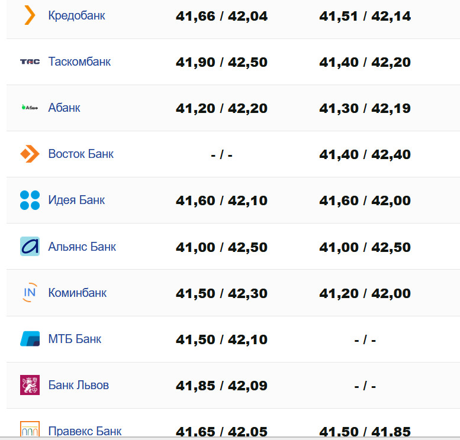Click the Альянс Банк logo icon

(30, 246)
